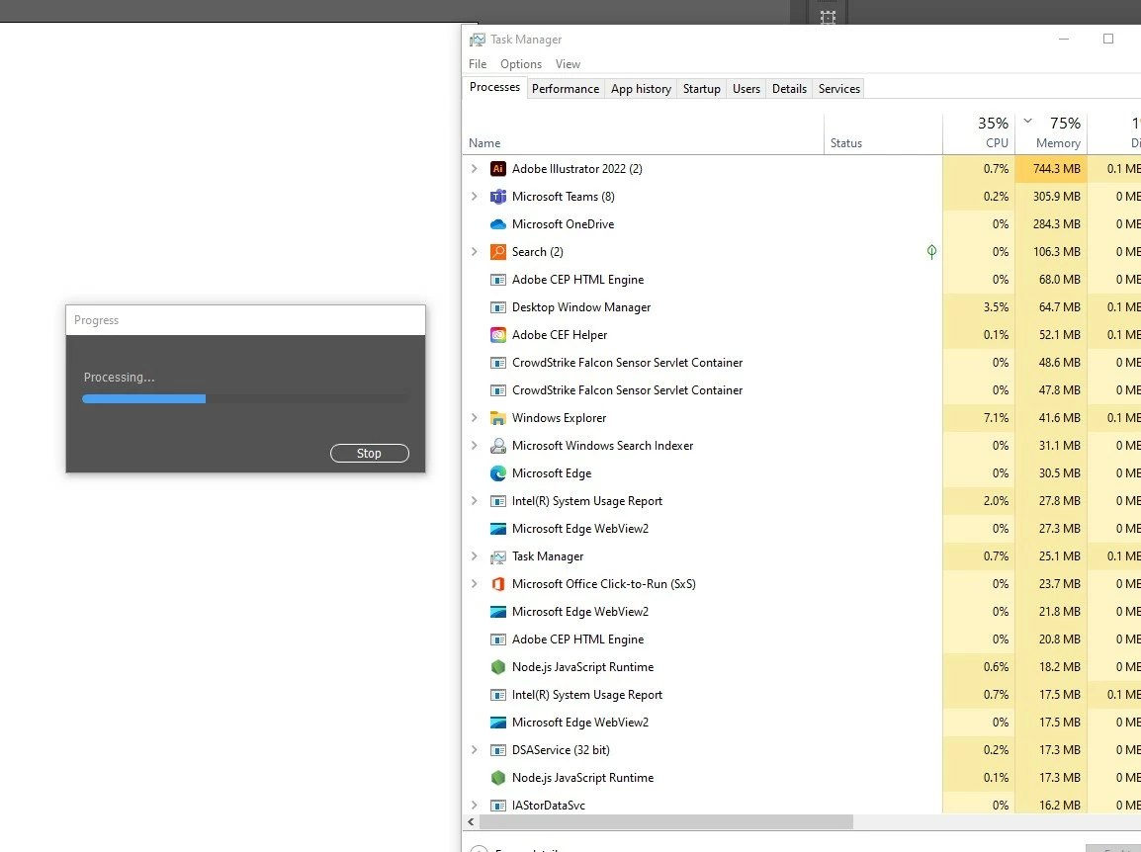Expand the Search process group
The width and height of the screenshot is (1141, 852).
click(x=475, y=252)
